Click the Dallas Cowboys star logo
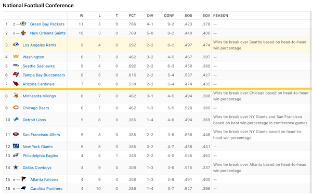The height and width of the screenshot is (195, 312). point(16,167)
